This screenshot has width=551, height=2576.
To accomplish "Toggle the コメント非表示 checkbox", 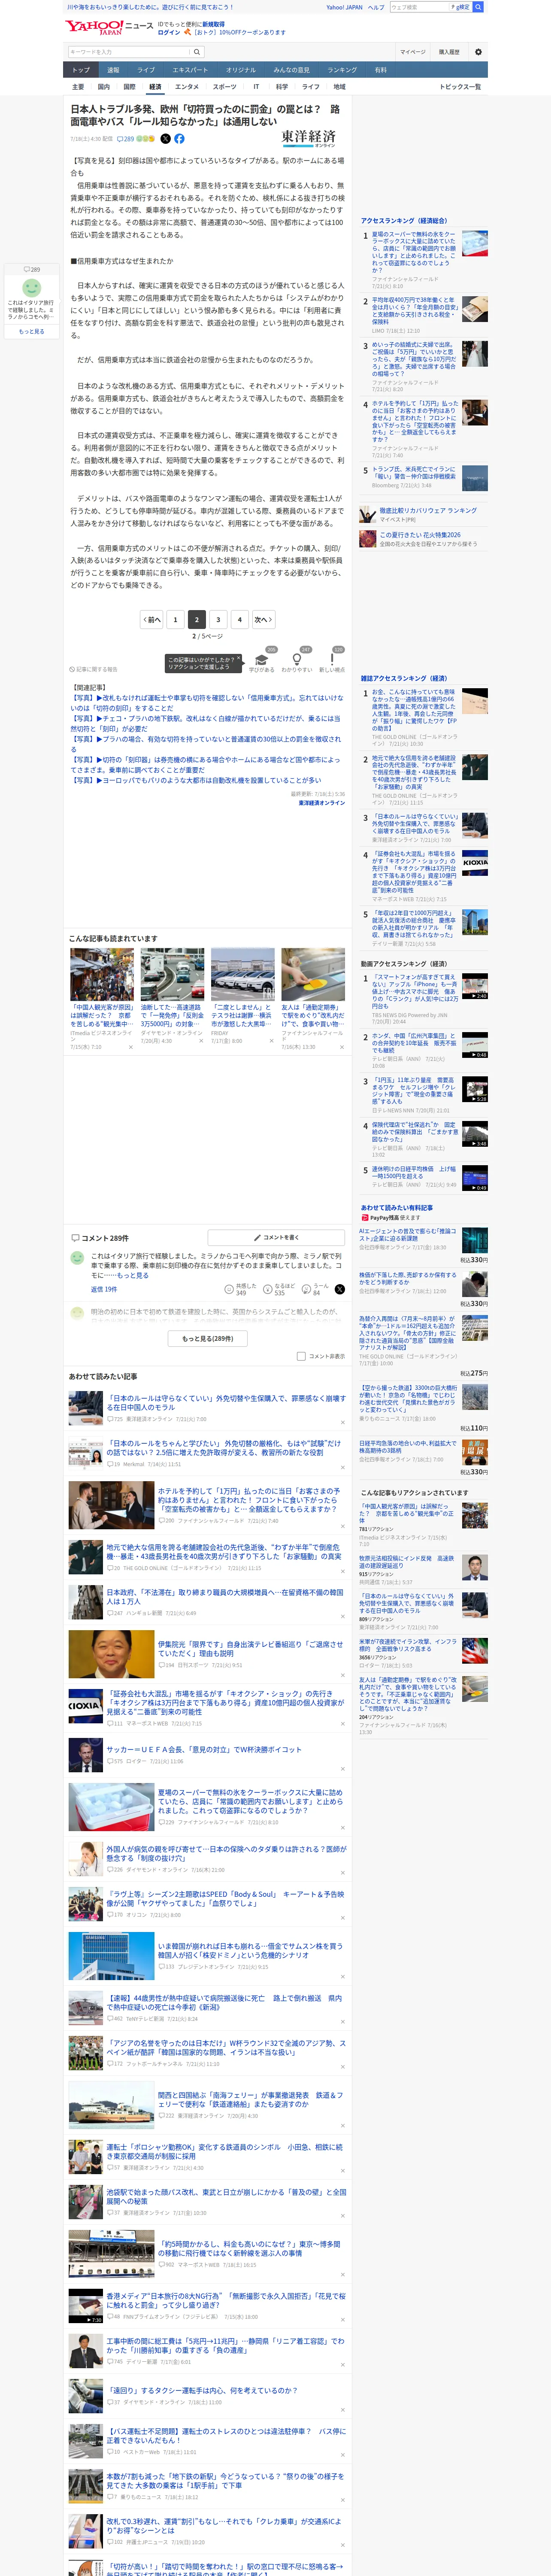I will pos(301,1356).
